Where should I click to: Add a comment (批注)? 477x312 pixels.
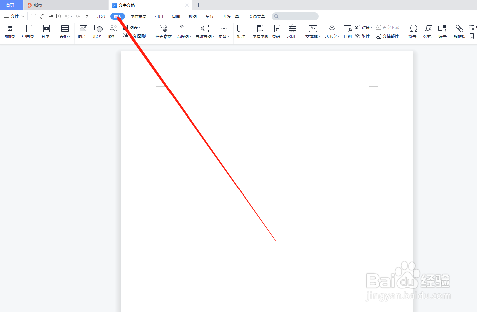tap(241, 32)
